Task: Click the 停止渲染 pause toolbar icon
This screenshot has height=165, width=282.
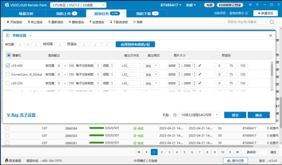Action: pos(29,22)
